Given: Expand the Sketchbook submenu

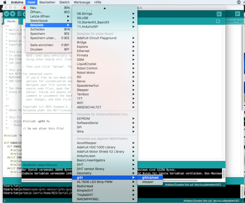Looking at the screenshot, I should pyautogui.click(x=49, y=21).
